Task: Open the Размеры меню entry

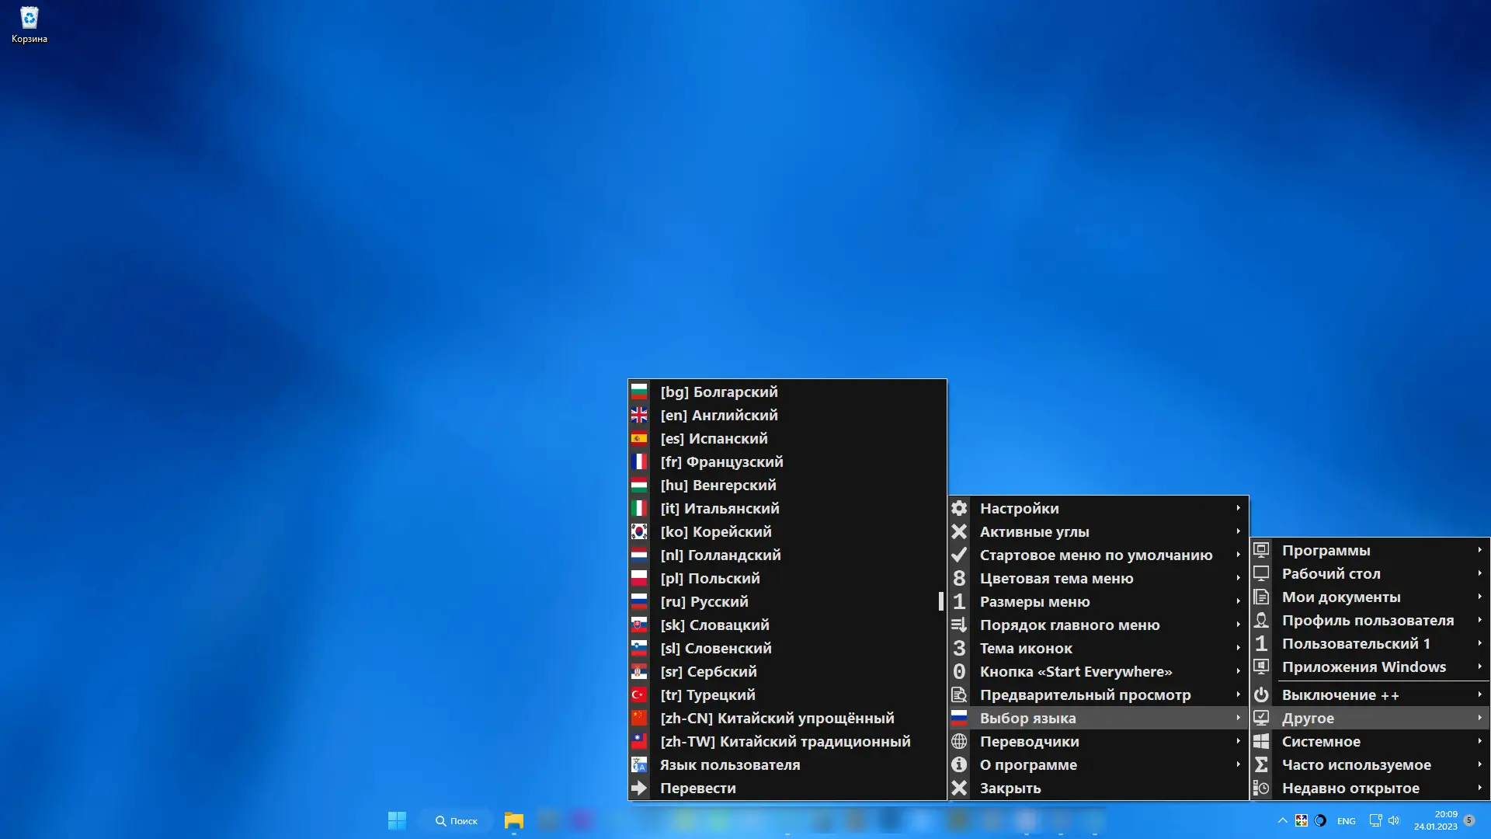Action: tap(1034, 601)
